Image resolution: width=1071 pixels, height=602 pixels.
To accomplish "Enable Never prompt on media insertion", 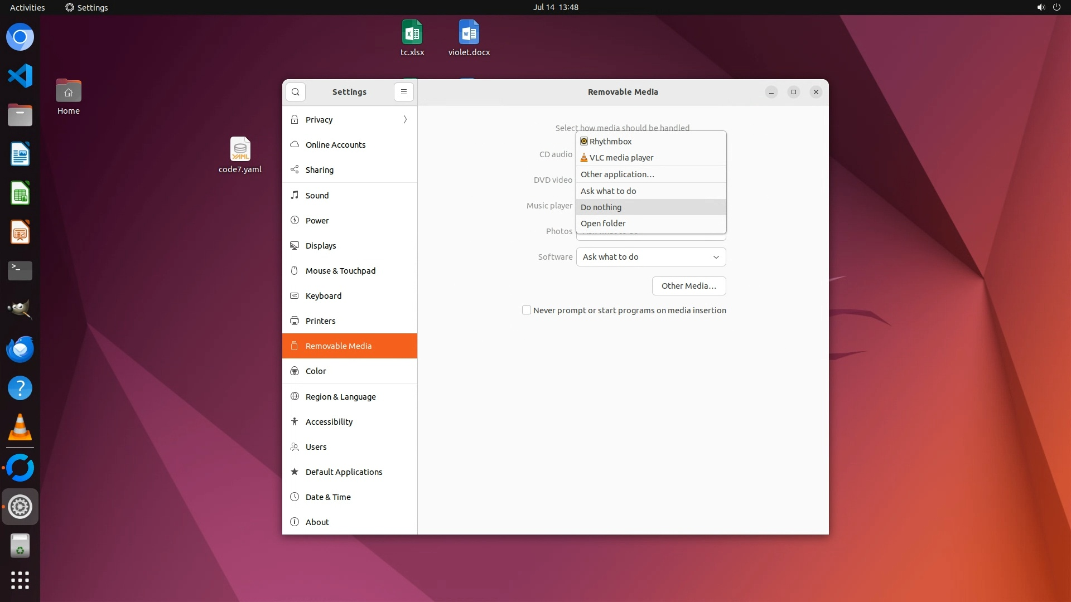I will [x=527, y=310].
